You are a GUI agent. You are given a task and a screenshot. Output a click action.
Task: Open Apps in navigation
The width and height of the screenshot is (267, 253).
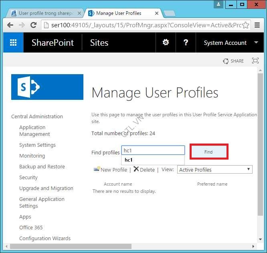point(25,217)
